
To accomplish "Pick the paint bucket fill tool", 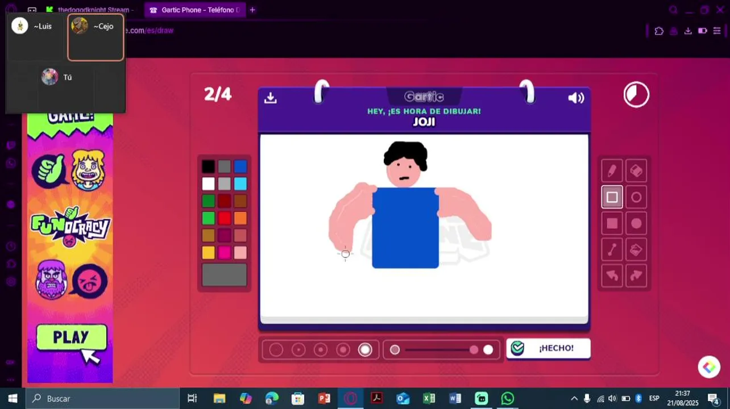I will pos(636,249).
